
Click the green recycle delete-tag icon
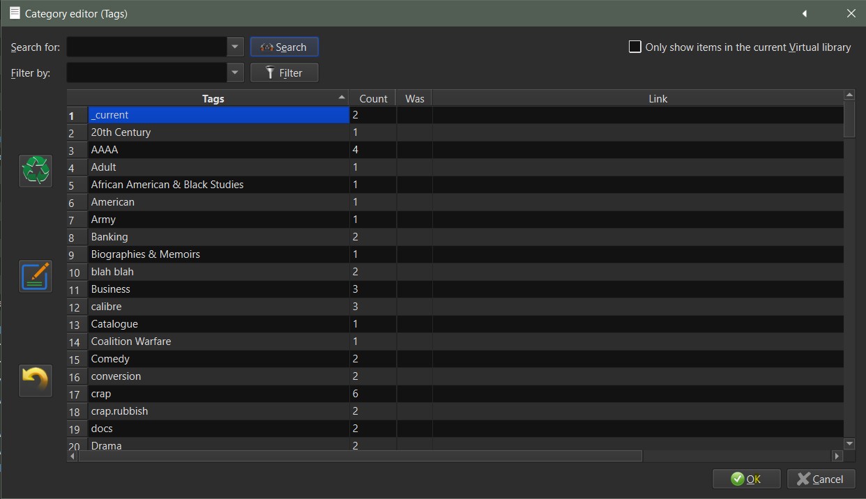[x=36, y=171]
